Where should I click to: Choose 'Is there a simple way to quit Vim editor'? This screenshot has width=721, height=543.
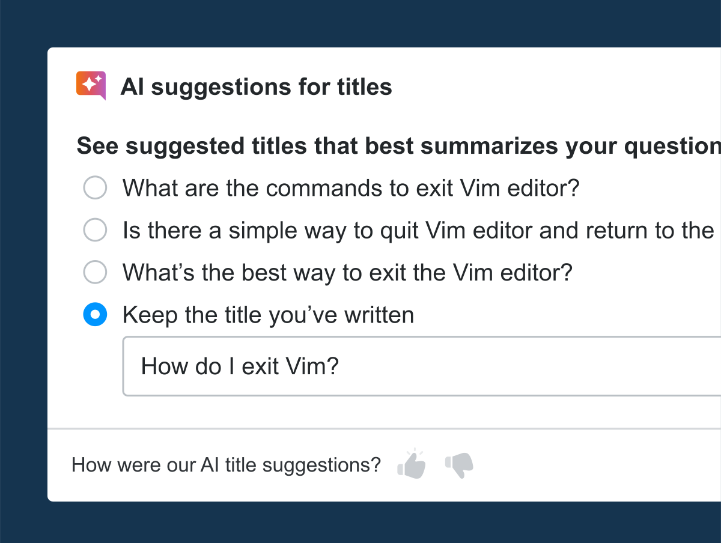pos(95,229)
